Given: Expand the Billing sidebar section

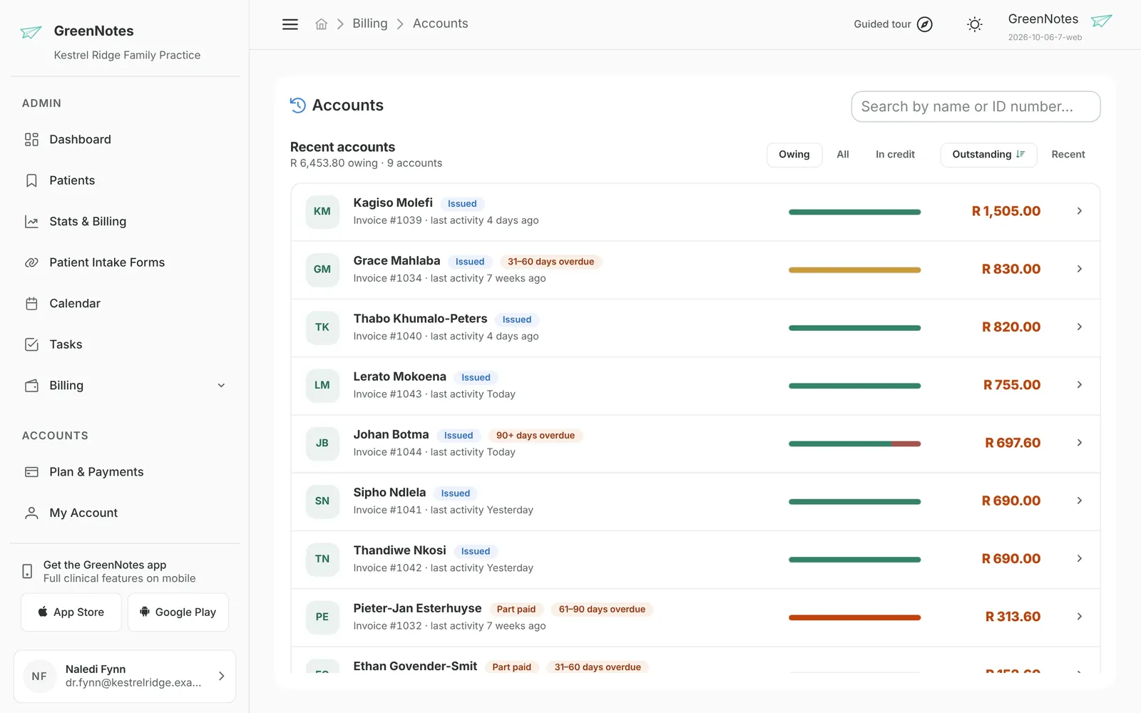Looking at the screenshot, I should (125, 386).
